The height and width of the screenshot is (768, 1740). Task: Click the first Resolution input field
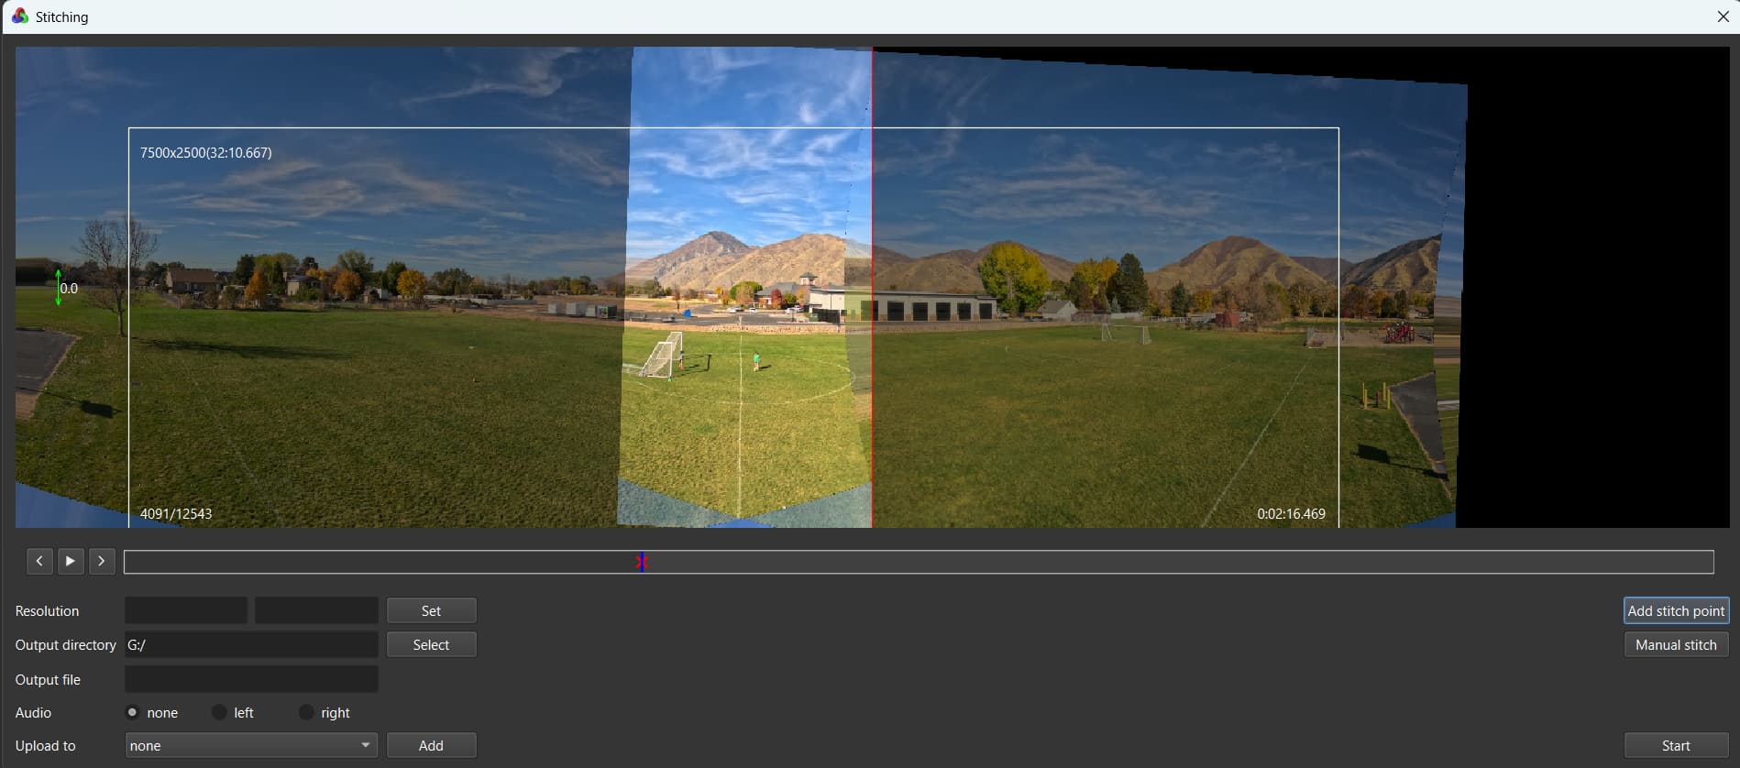coord(186,610)
